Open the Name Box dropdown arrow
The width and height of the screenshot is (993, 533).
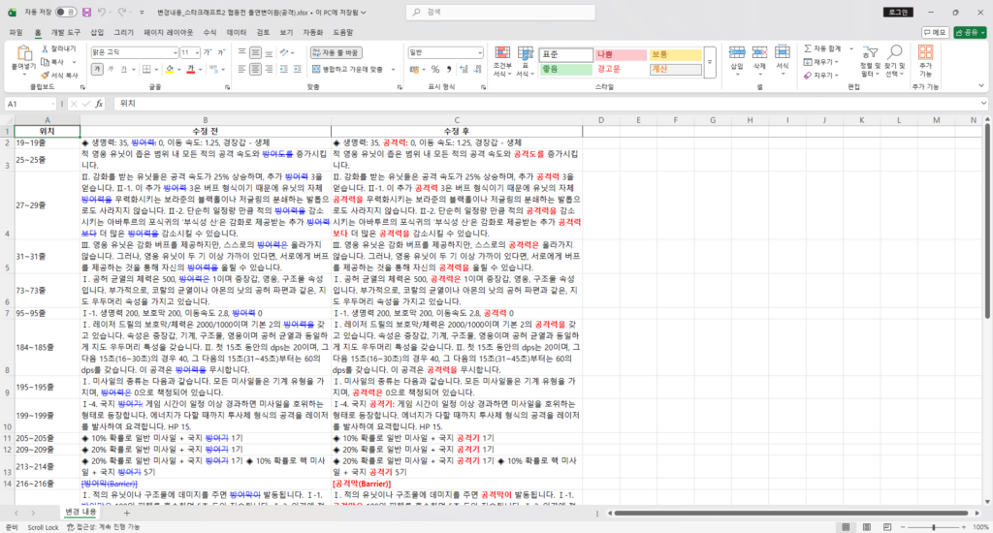[52, 104]
